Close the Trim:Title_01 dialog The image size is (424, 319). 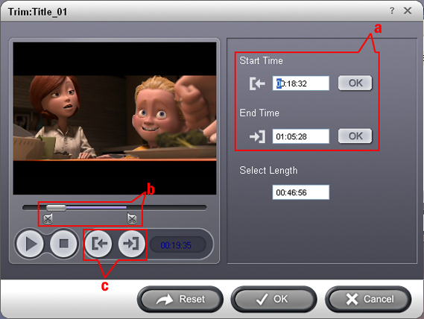click(x=408, y=11)
